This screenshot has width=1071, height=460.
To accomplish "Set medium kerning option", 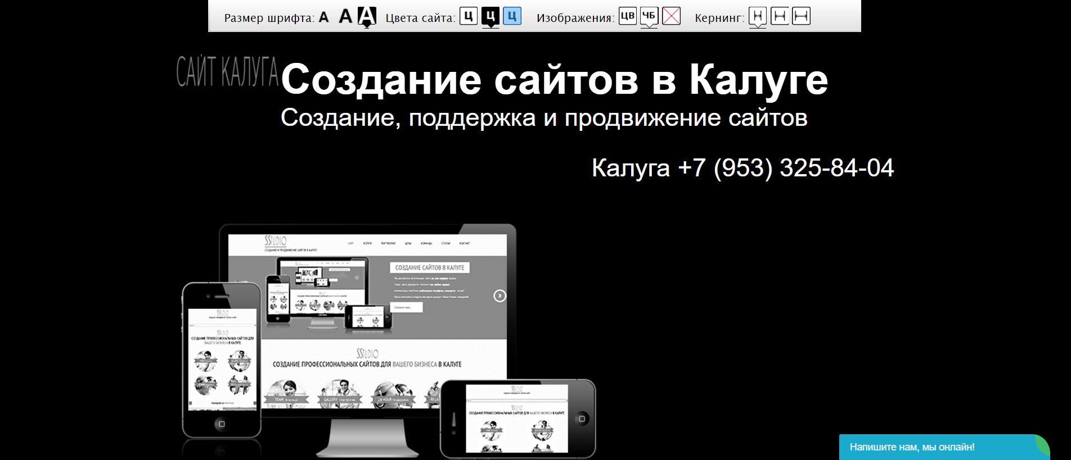I will pyautogui.click(x=779, y=16).
